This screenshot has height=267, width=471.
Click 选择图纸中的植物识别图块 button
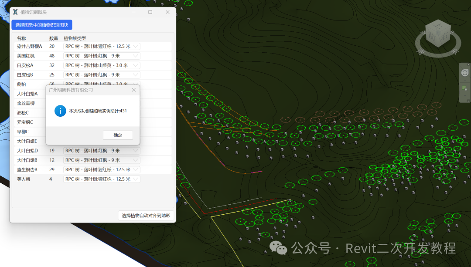click(42, 25)
